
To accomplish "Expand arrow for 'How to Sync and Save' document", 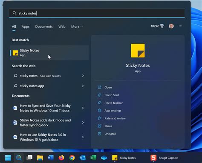I will click(x=83, y=108).
